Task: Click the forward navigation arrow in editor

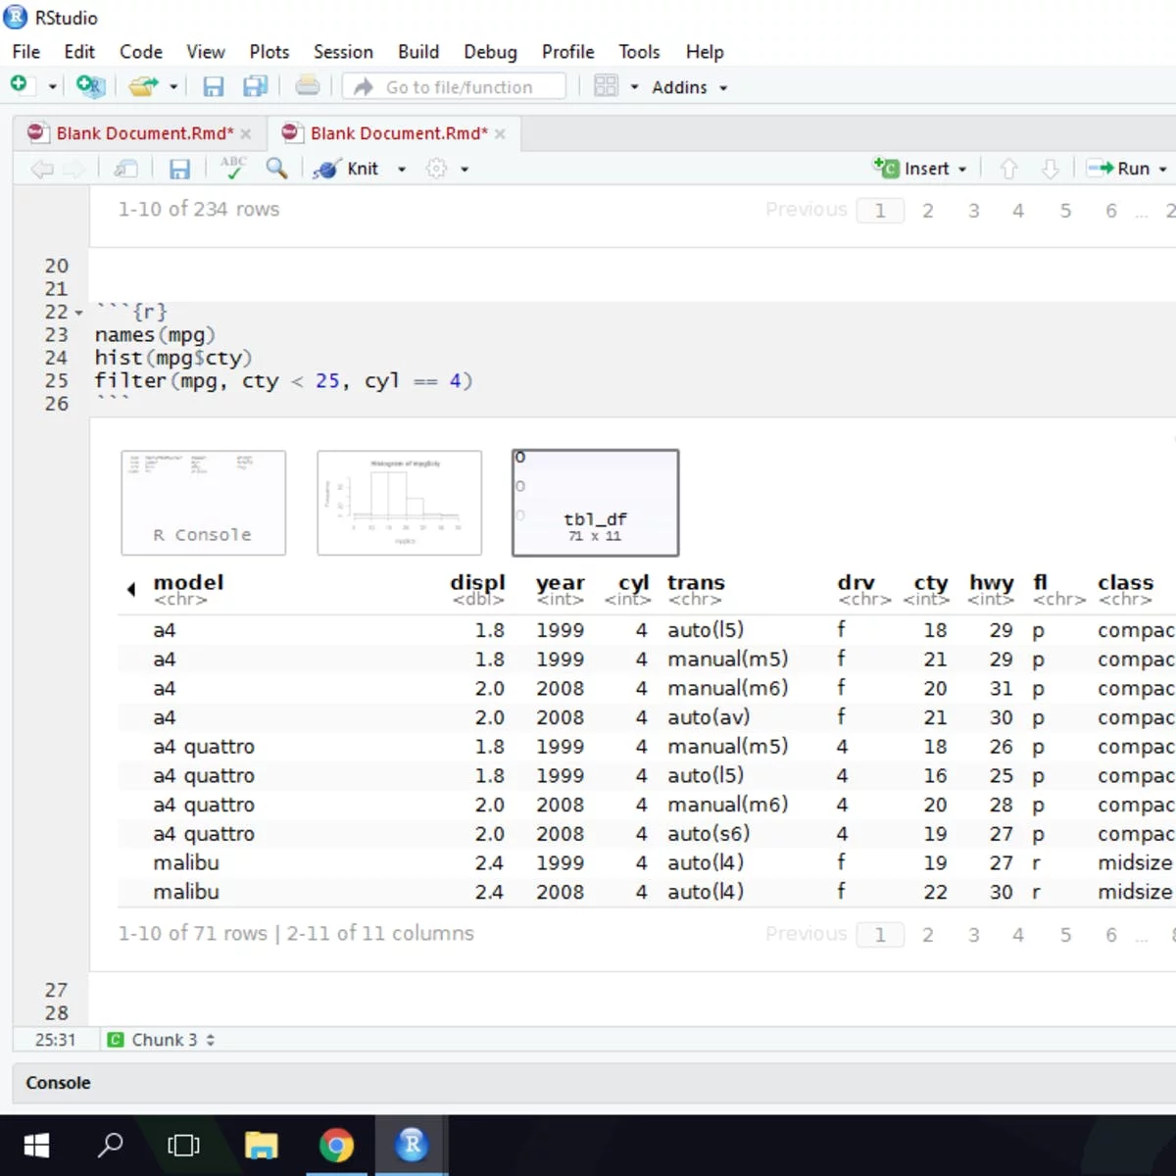Action: (x=74, y=169)
